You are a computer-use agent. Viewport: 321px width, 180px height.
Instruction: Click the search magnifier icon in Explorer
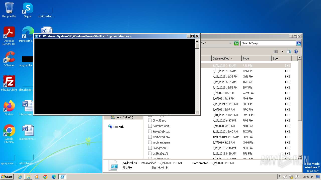298,43
